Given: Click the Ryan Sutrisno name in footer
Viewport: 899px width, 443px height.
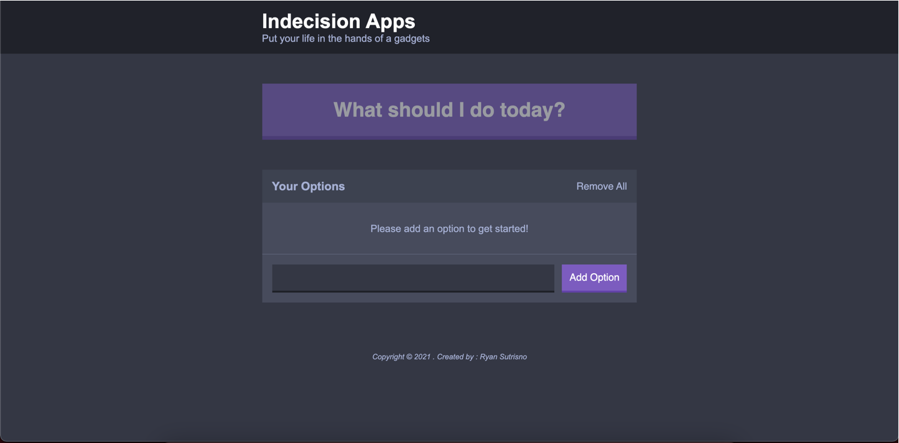Looking at the screenshot, I should [503, 357].
